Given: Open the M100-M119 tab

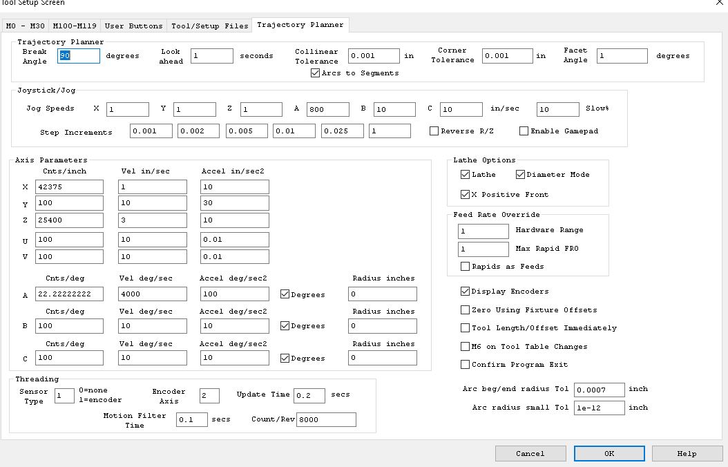Looking at the screenshot, I should tap(75, 26).
